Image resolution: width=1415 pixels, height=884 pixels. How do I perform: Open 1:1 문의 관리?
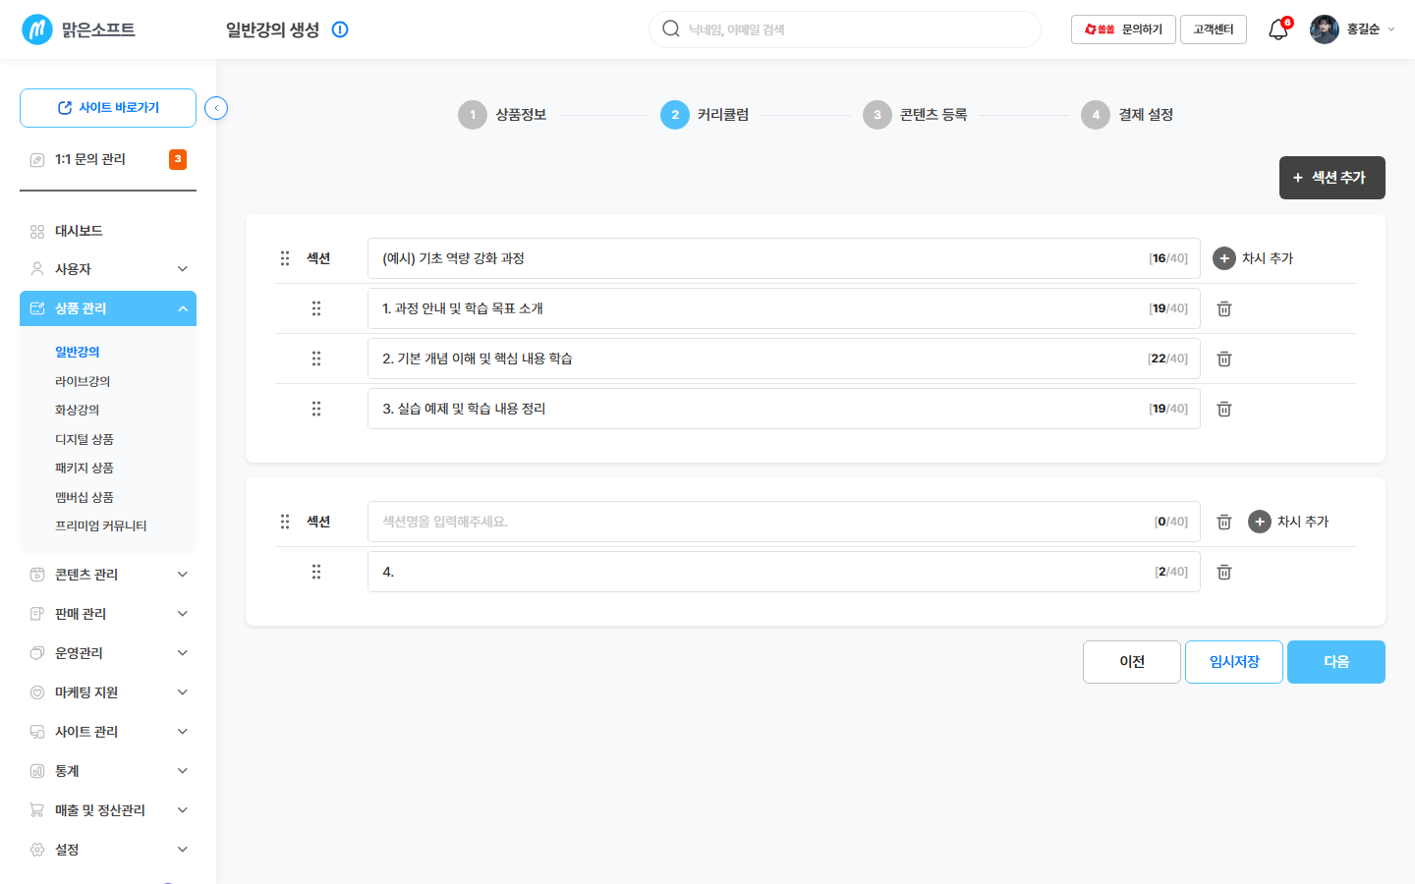tap(90, 159)
